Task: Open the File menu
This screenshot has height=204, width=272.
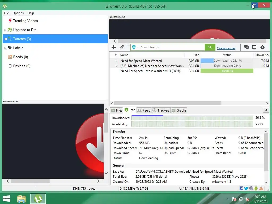Action: click(x=6, y=13)
